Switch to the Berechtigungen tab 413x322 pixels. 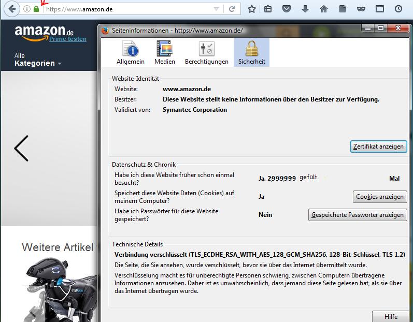pyautogui.click(x=206, y=52)
